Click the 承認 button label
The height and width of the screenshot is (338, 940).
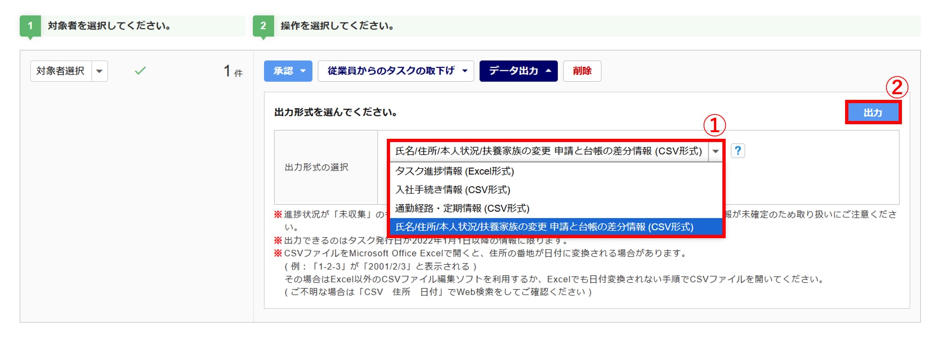point(283,71)
